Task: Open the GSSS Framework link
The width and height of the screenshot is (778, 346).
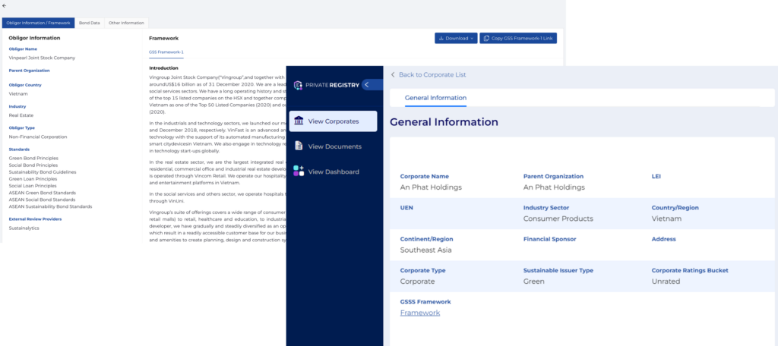Action: (419, 313)
